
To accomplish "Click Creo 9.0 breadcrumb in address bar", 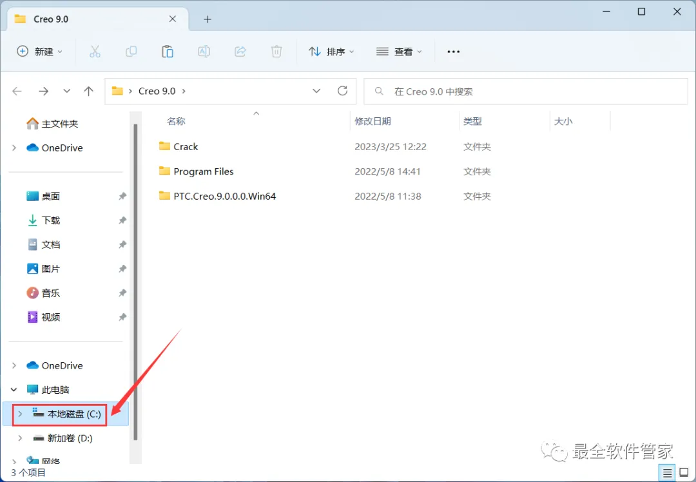I will pyautogui.click(x=157, y=91).
